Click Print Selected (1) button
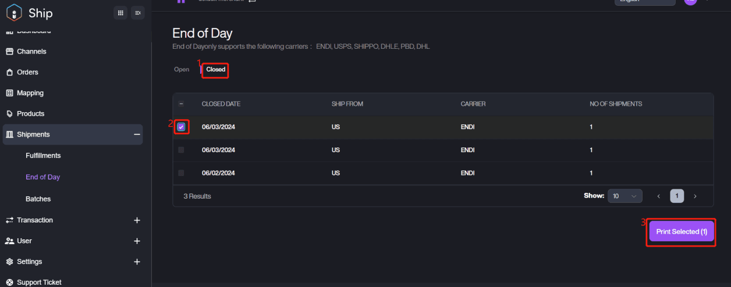This screenshot has width=731, height=287. pos(682,232)
